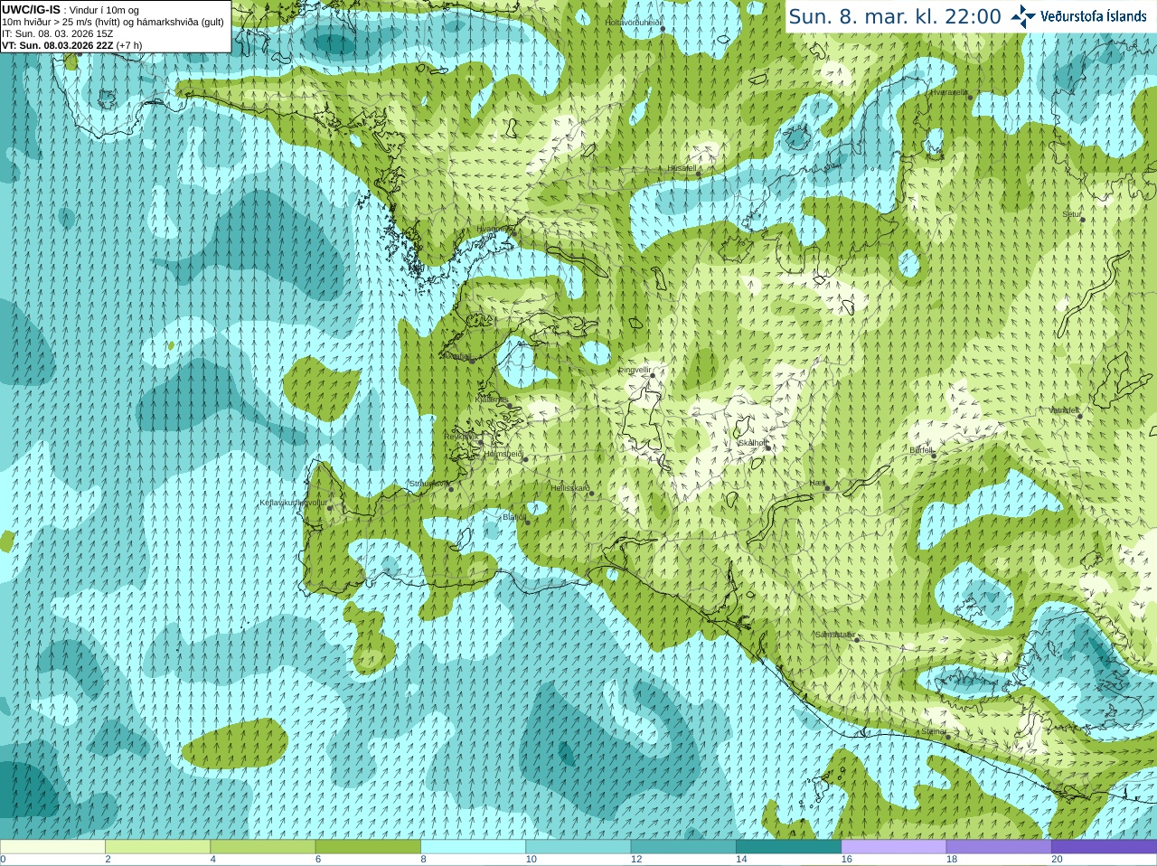Select the above 20 m/s violet legend swatch
The width and height of the screenshot is (1157, 866).
pos(1104,847)
